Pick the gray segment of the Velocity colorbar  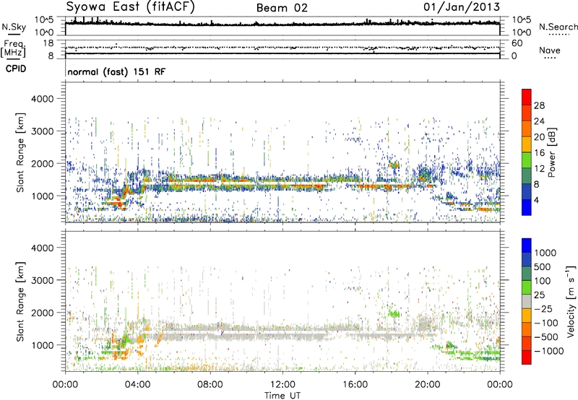pos(527,302)
